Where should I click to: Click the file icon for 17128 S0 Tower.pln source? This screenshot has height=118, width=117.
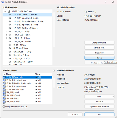point(4,77)
